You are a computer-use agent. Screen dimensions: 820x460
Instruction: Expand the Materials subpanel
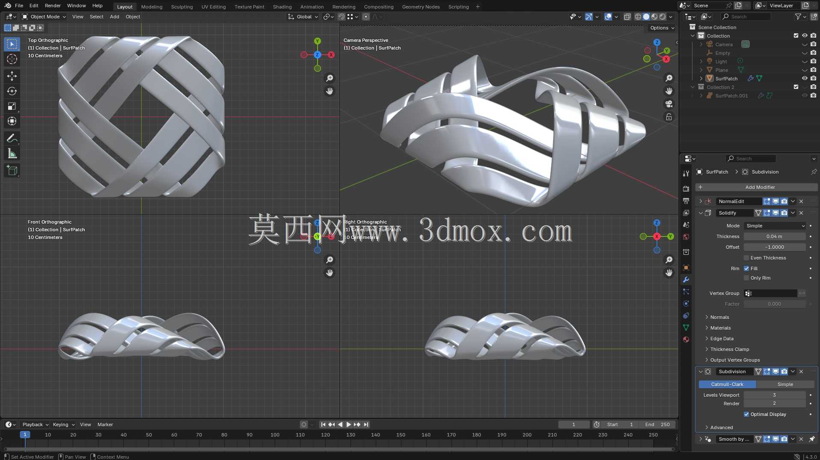pos(720,328)
